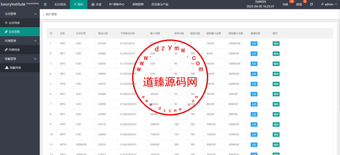Screen dimensions: 340x155
Task: Collapse the 代理管理 sidebar section
Action: click(x=20, y=40)
